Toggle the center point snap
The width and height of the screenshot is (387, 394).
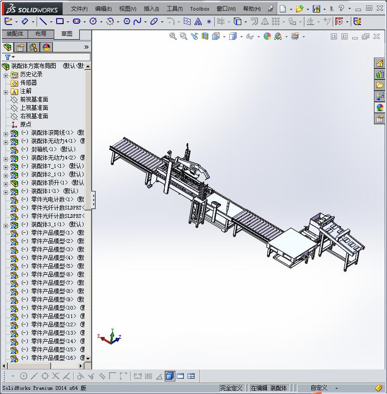pos(24,376)
